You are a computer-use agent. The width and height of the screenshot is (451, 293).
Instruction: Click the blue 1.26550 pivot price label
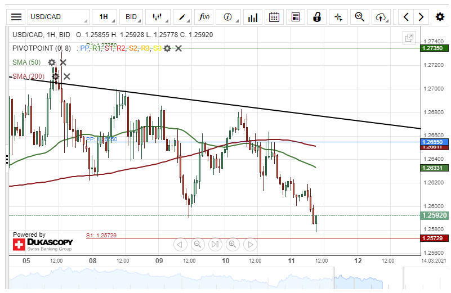(x=434, y=142)
